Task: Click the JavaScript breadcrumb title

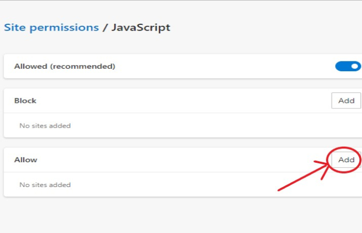Action: [141, 27]
